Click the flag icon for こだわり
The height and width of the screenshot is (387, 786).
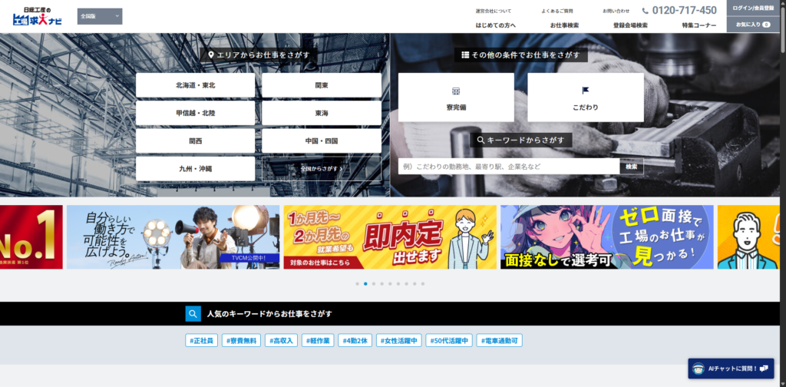pyautogui.click(x=585, y=91)
